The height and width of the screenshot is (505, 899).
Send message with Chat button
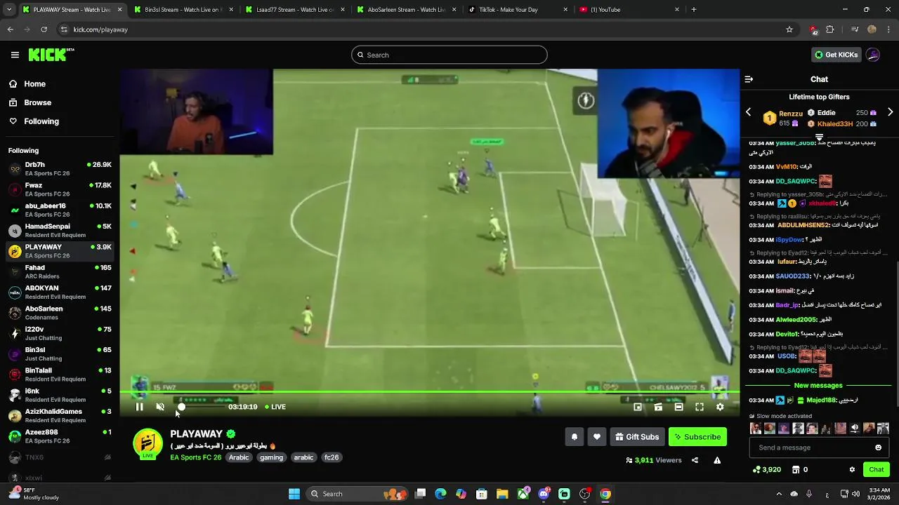tap(876, 470)
